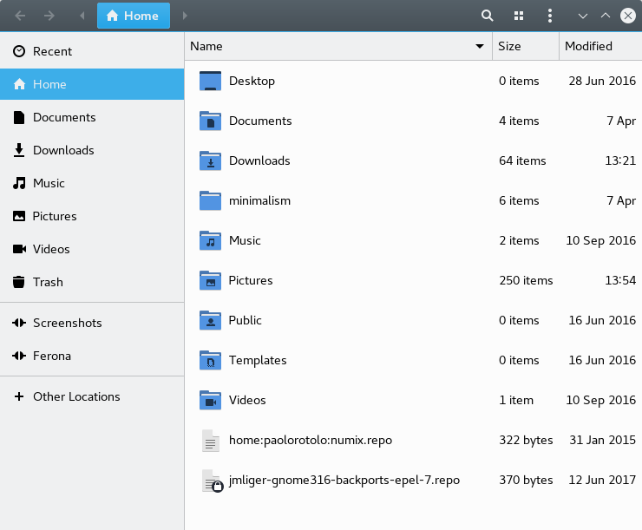Sort by the Modified column header
This screenshot has height=530, width=642.
click(588, 46)
